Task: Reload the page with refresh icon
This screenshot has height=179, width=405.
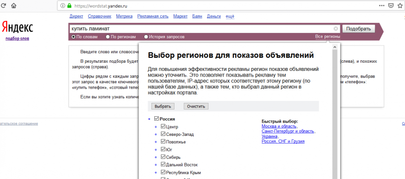Action: click(3, 5)
